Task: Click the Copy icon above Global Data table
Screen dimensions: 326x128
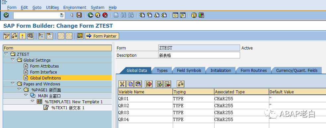Action: tap(130, 84)
